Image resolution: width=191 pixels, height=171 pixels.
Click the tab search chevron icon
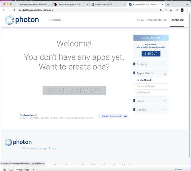coord(187,5)
